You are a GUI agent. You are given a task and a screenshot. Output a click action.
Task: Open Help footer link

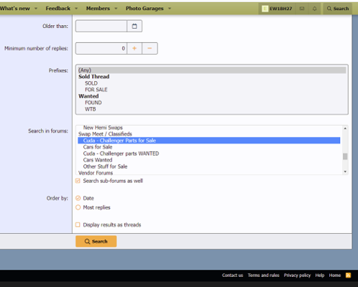320,276
